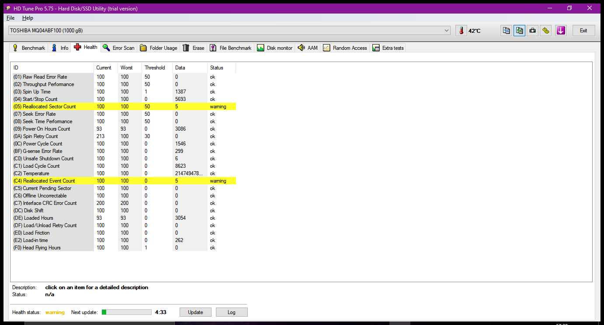Select the (C7) Interface CRC Error Count row
This screenshot has width=604, height=325.
pos(123,203)
